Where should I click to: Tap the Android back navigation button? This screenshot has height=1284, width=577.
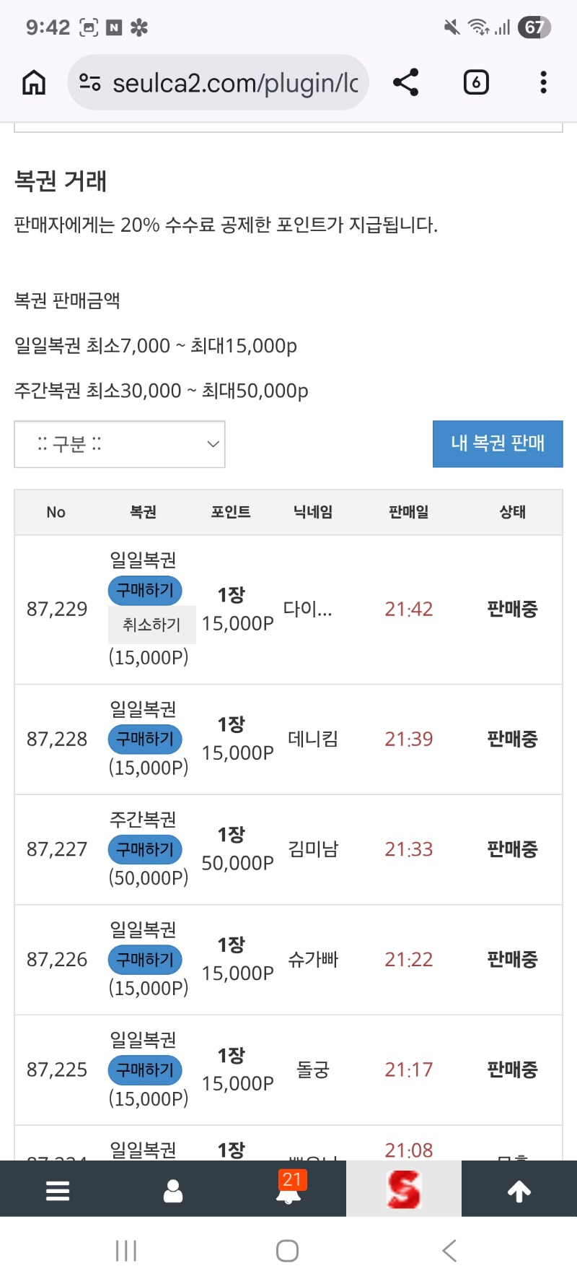449,1250
